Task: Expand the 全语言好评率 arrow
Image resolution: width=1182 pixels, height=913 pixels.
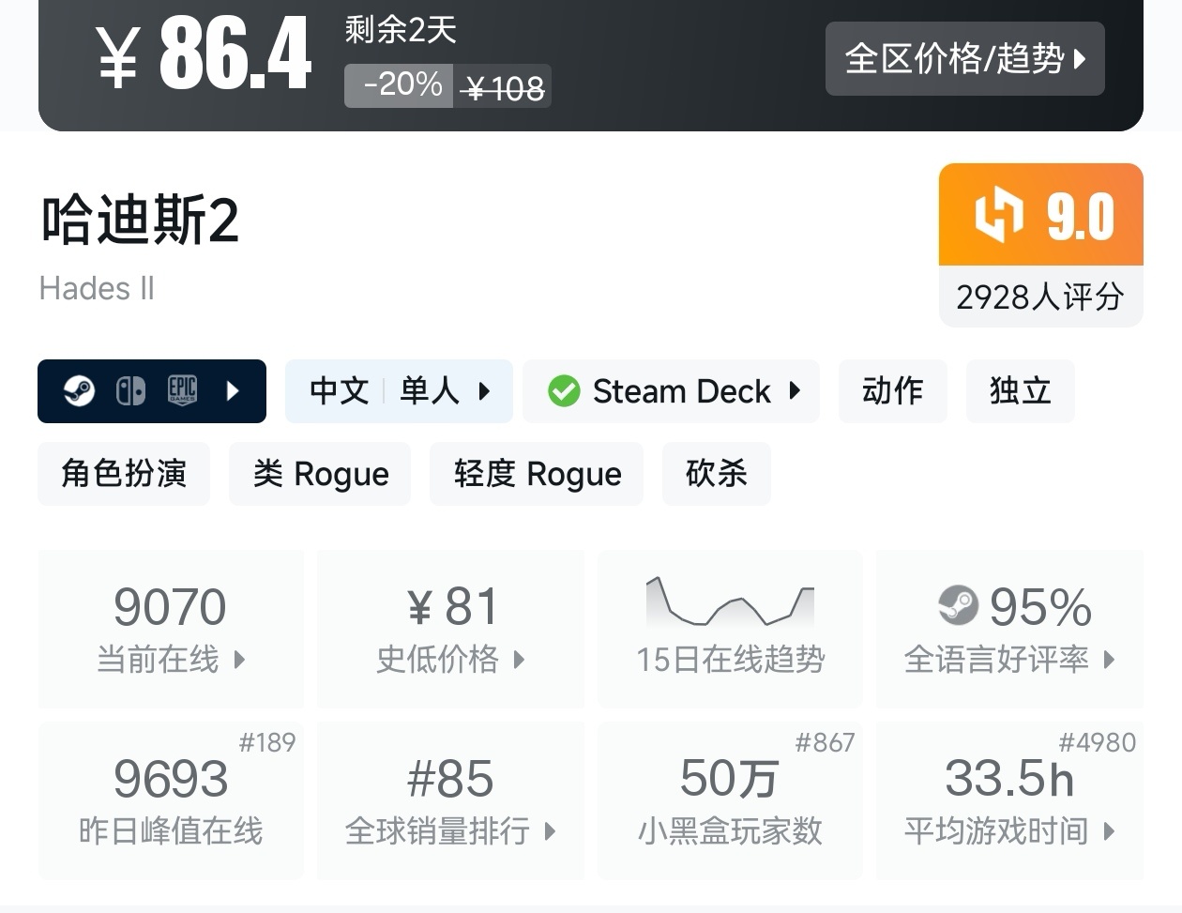Action: (1109, 660)
